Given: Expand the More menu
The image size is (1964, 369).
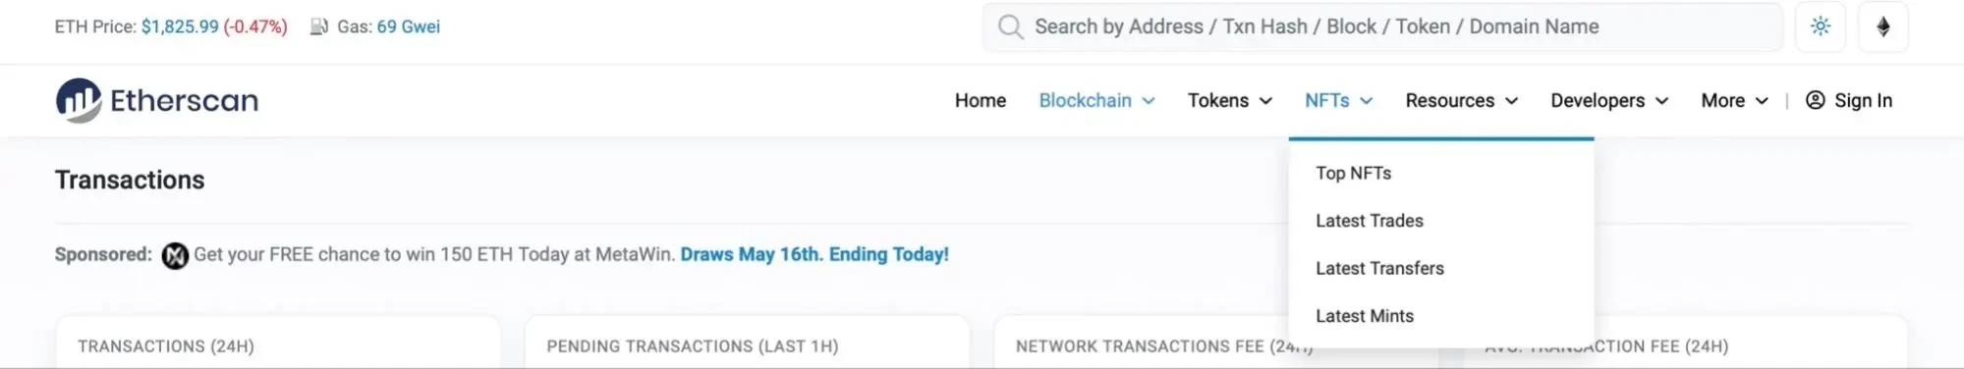Looking at the screenshot, I should 1734,100.
